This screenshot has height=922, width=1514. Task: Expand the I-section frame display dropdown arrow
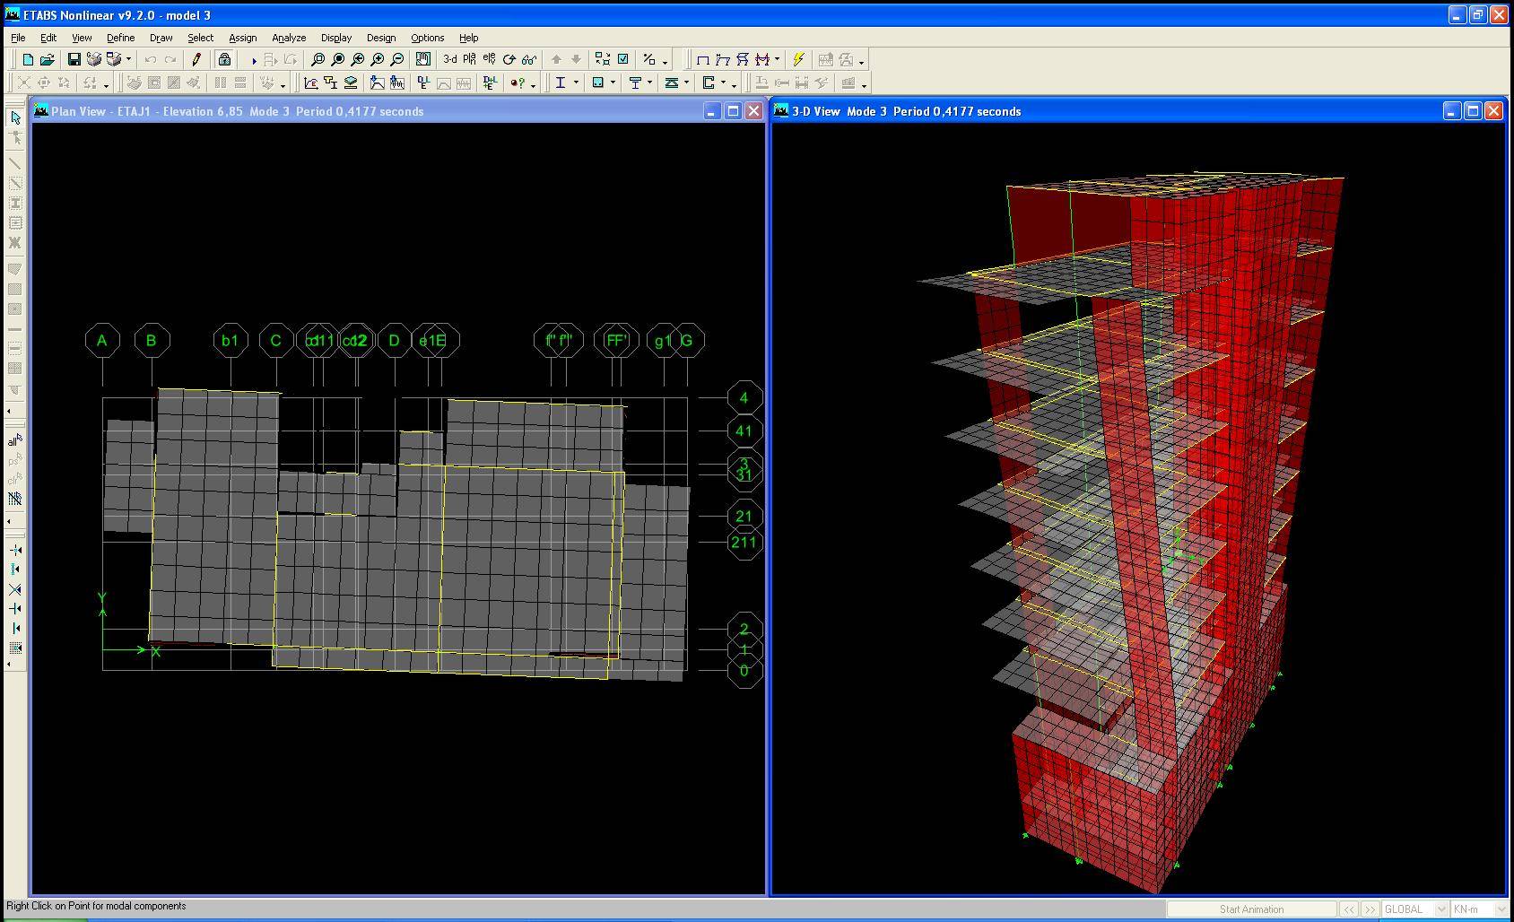[576, 83]
